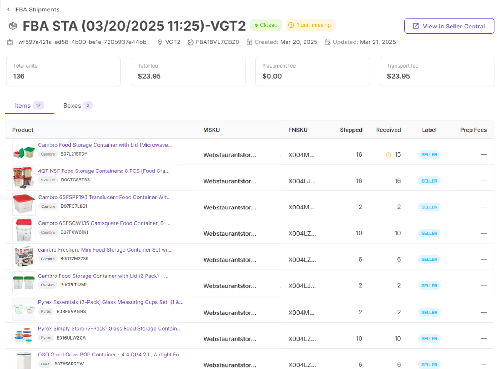Click the back arrow beside FBA Shipments

click(8, 9)
